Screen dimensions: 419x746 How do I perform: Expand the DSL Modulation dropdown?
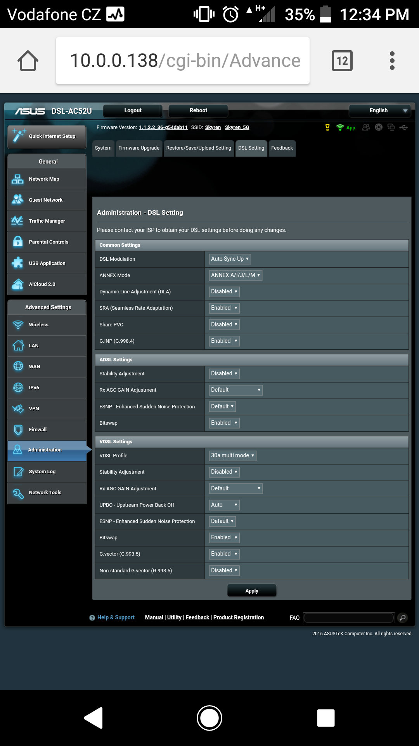230,259
